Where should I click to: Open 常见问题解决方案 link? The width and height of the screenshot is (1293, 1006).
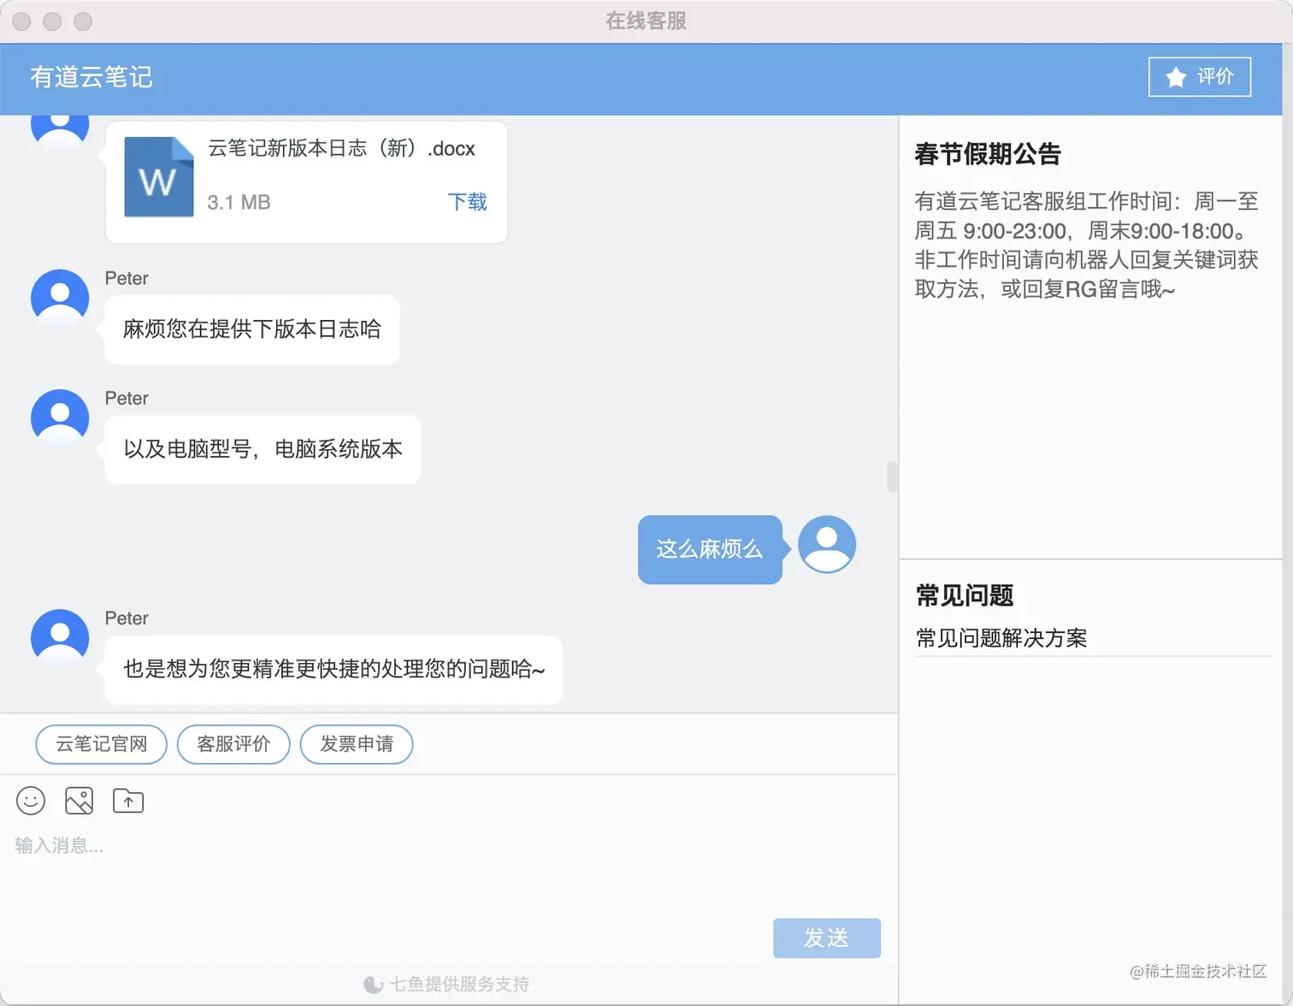pos(1001,638)
